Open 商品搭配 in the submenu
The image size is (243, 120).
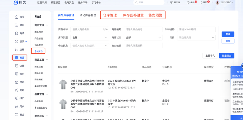[x=38, y=67]
